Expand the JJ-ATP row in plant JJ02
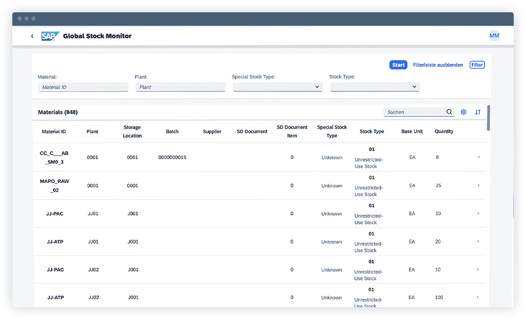Viewport: 526px width, 319px height. click(478, 297)
